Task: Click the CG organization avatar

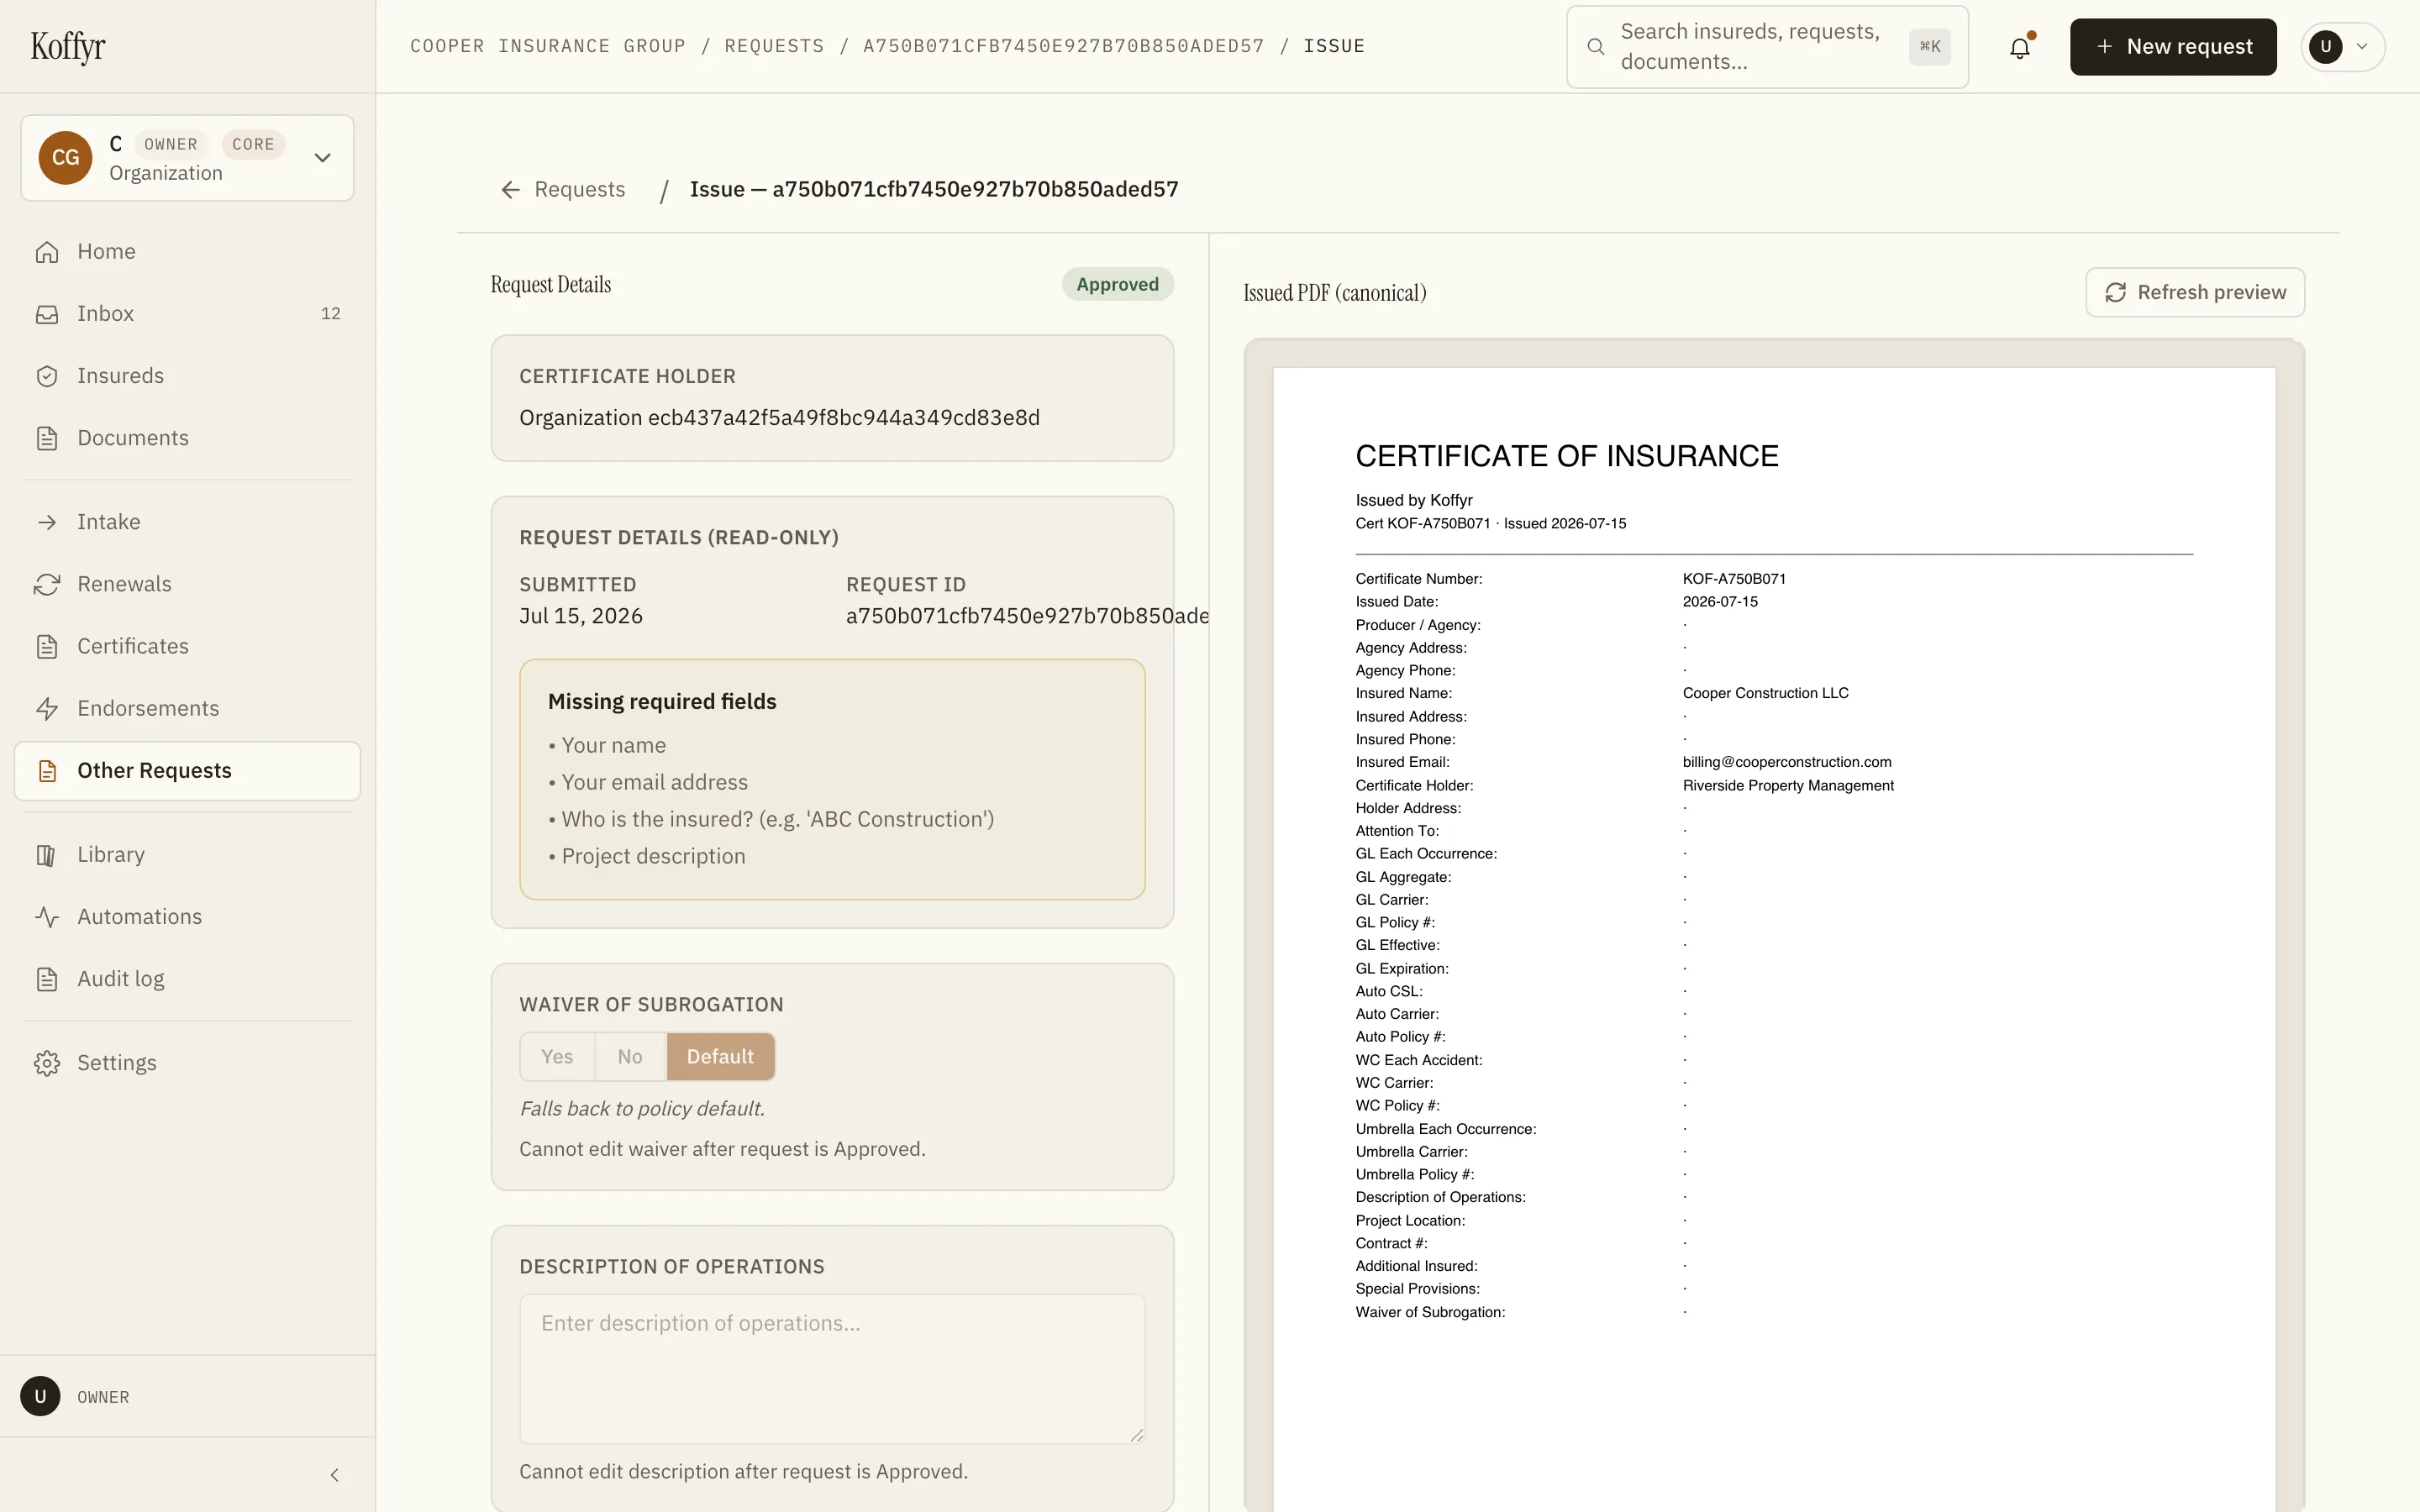Action: [65, 158]
